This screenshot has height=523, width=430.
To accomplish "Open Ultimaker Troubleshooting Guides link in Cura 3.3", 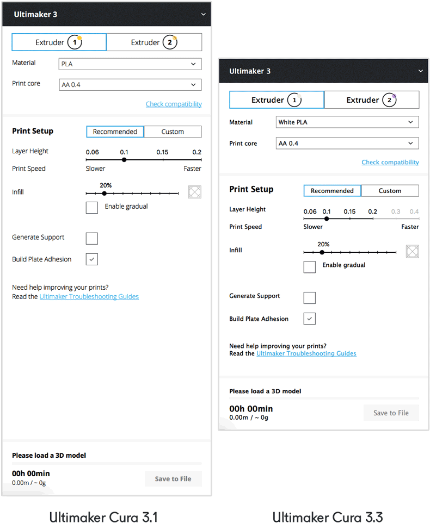I will click(306, 353).
